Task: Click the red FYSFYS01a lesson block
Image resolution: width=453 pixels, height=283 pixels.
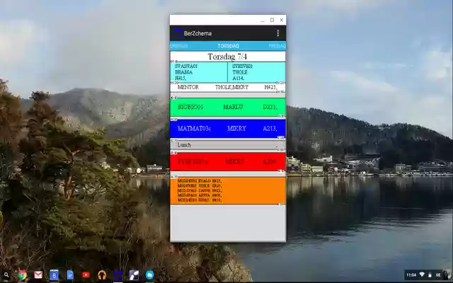Action: 228,161
